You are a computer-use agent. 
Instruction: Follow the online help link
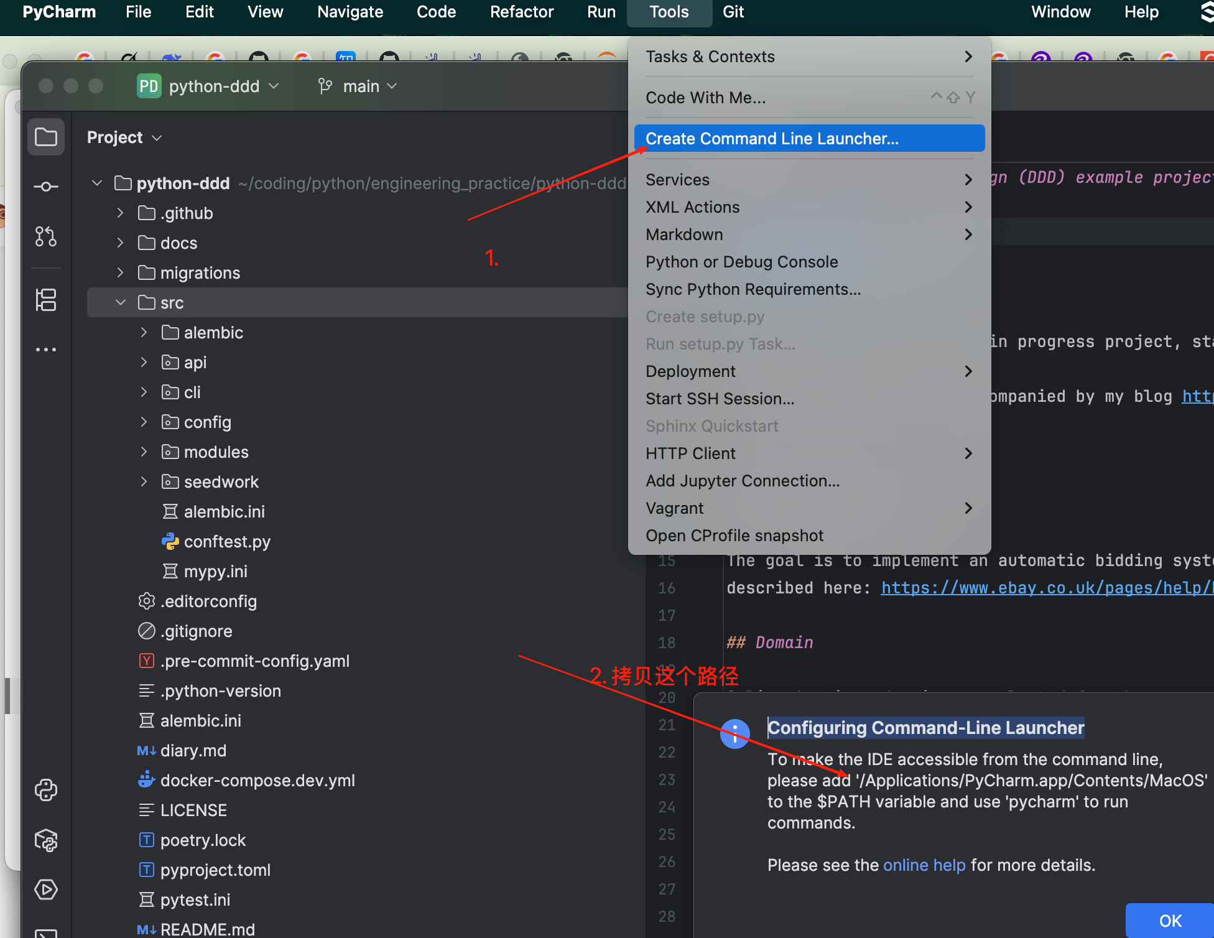point(924,865)
